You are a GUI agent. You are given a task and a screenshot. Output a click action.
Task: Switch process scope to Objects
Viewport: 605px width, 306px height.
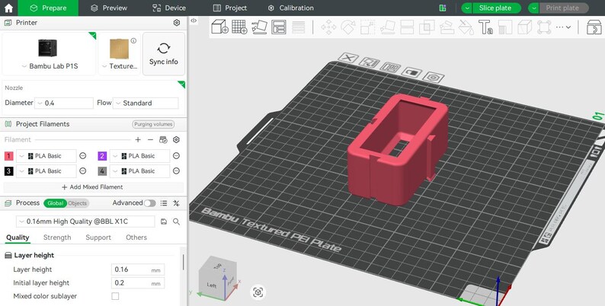78,203
